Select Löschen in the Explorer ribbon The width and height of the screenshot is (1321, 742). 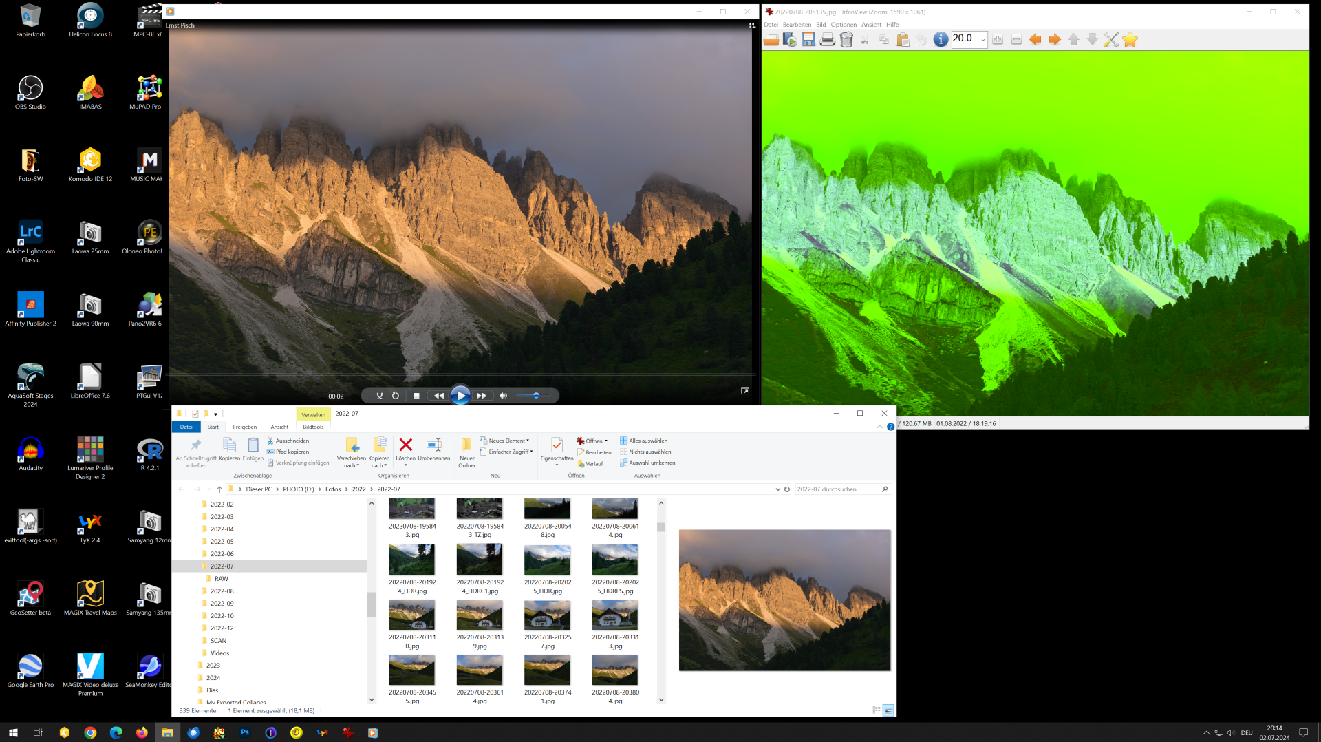405,447
